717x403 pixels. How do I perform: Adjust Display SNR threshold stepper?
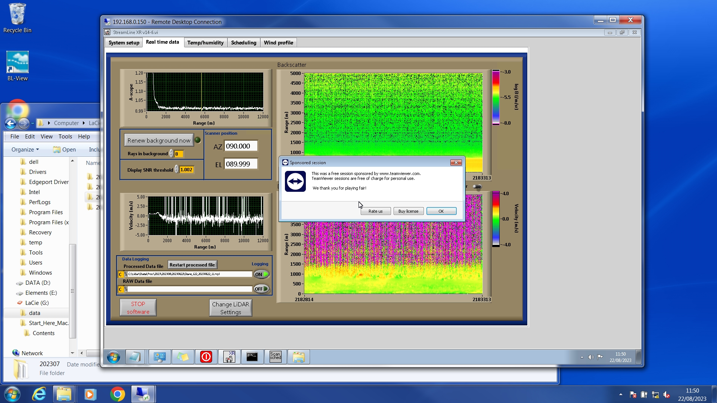pos(176,169)
